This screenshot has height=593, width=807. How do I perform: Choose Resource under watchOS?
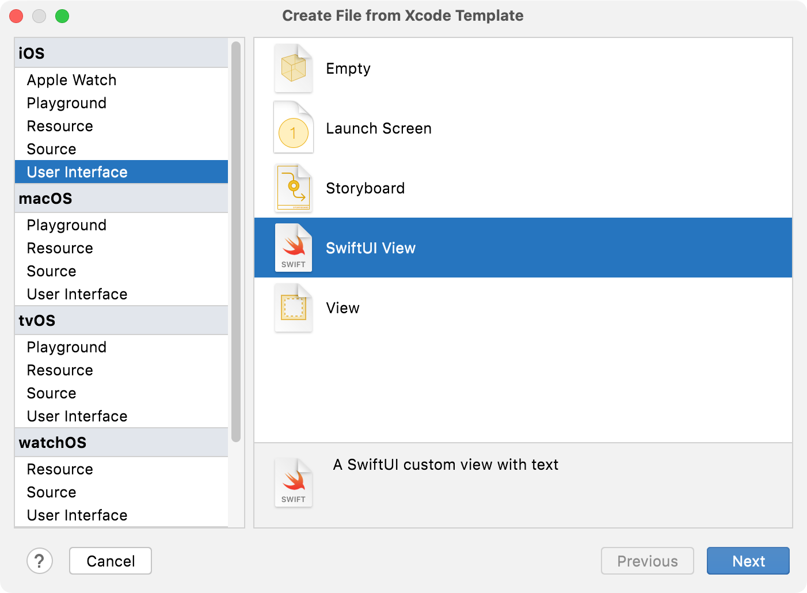click(x=60, y=469)
